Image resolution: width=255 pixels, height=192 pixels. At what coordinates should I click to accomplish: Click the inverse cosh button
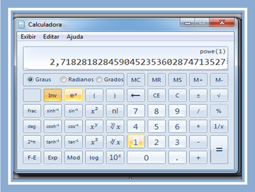coord(53,126)
